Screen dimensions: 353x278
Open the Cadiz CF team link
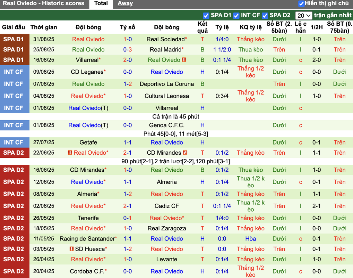[166, 206]
